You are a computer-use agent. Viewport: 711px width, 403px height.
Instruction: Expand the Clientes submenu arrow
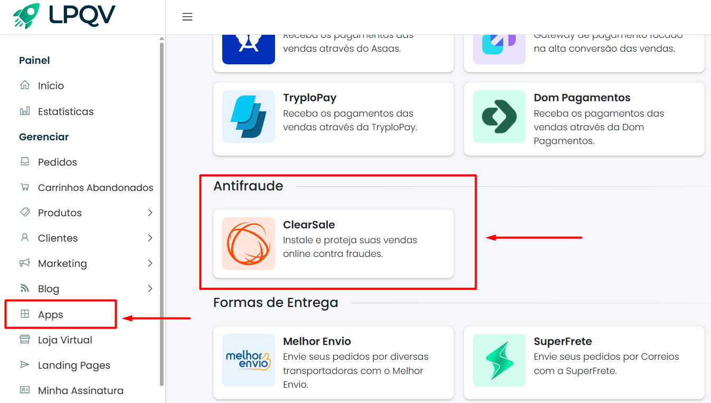pyautogui.click(x=150, y=238)
